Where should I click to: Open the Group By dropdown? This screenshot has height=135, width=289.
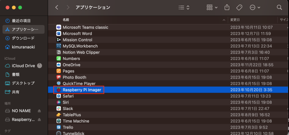coord(212,7)
